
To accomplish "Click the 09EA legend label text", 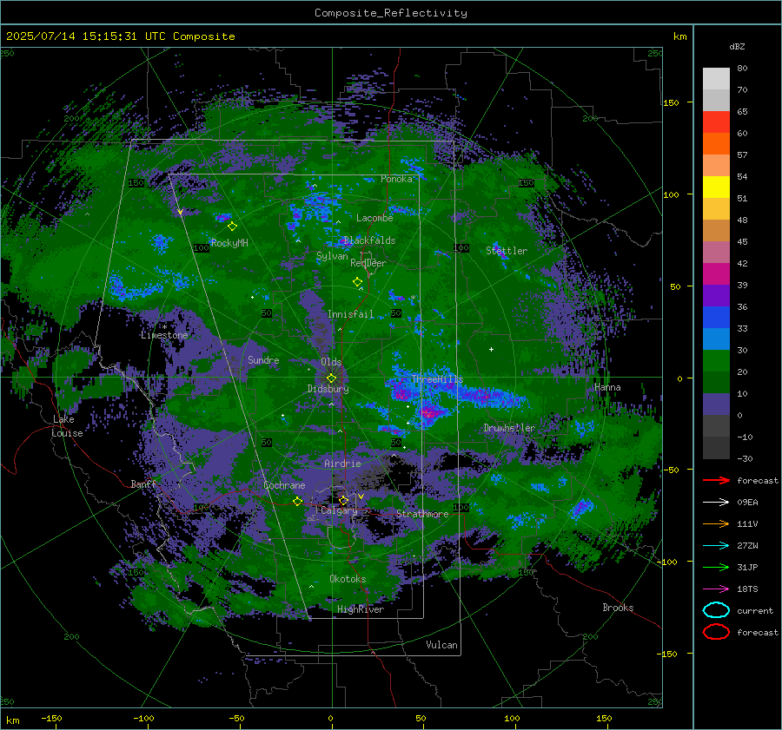I will click(747, 503).
